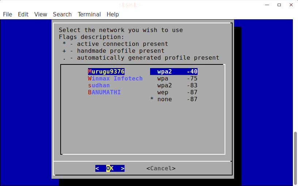Select the BANUMATHI network entry
Viewport: 298px width, 186px height.
point(104,92)
